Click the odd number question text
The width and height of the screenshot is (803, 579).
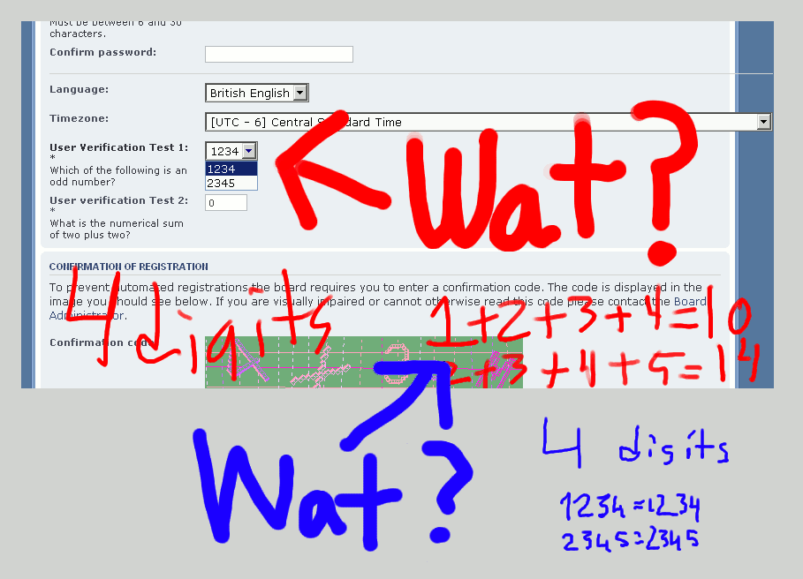[x=118, y=177]
